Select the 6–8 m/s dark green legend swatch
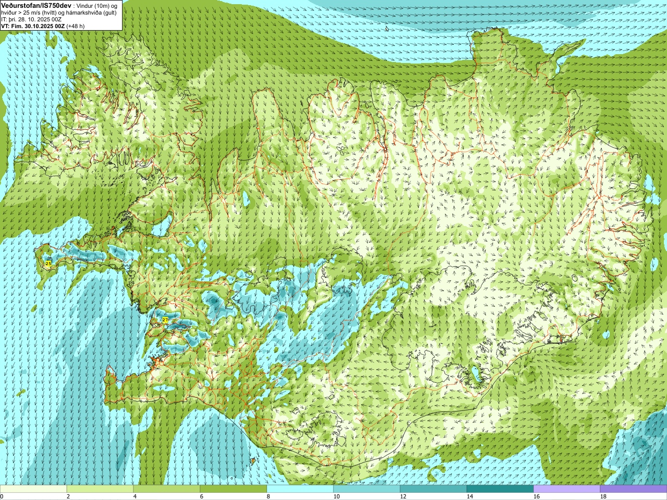This screenshot has width=667, height=500. pos(233,489)
